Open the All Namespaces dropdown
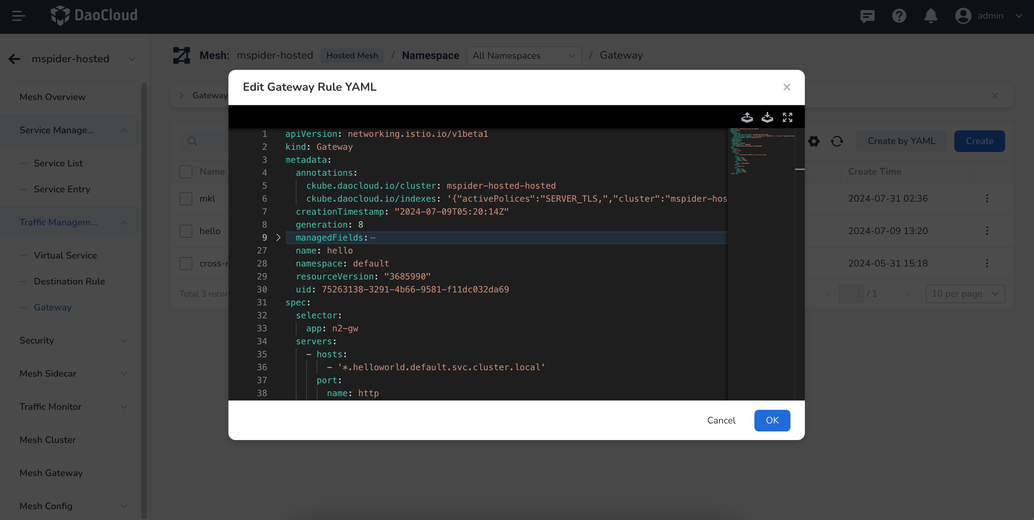The width and height of the screenshot is (1034, 520). click(523, 56)
